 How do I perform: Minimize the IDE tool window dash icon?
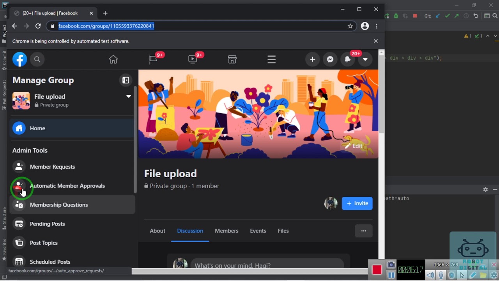[x=495, y=189]
